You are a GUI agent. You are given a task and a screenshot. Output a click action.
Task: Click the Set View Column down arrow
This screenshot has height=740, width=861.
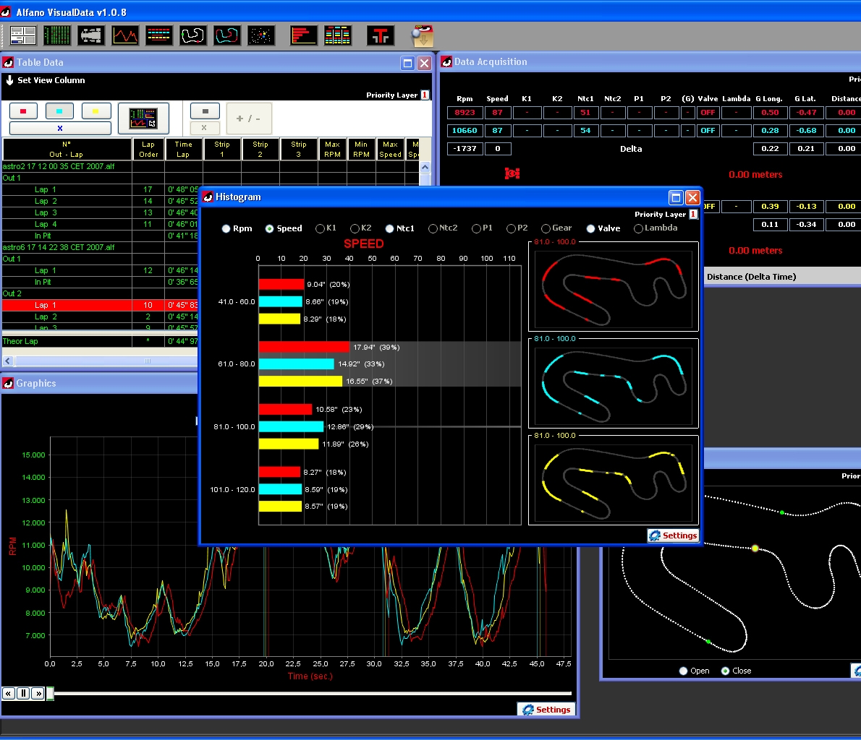[x=9, y=80]
